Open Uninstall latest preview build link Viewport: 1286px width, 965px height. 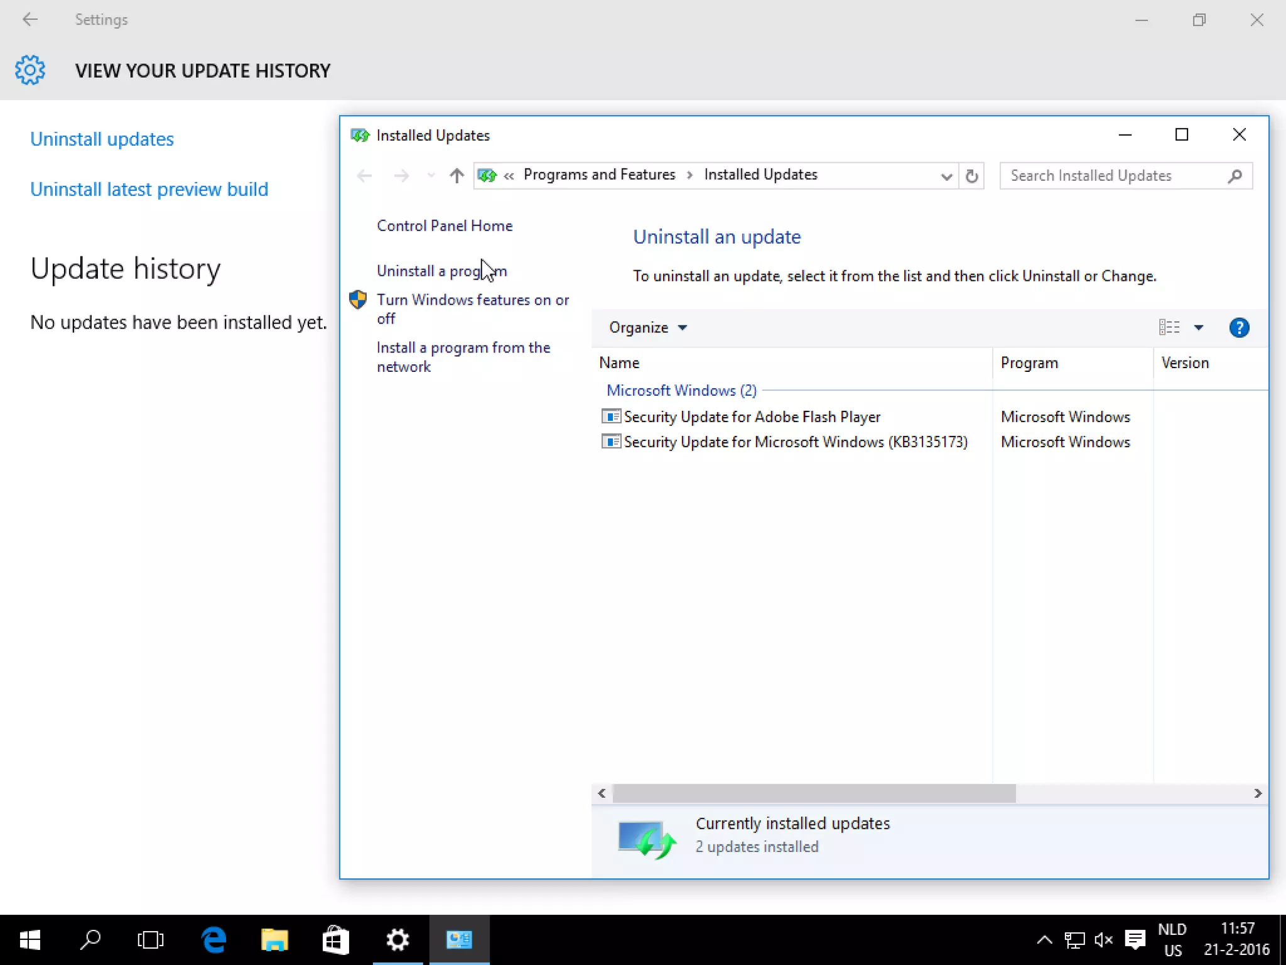click(x=149, y=189)
